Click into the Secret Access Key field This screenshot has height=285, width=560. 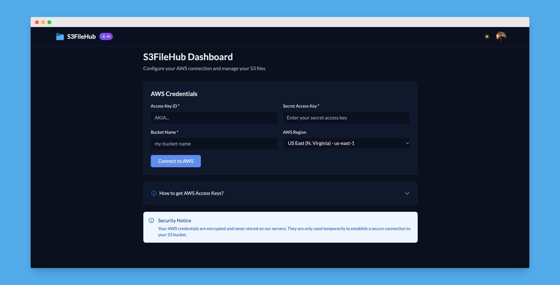pyautogui.click(x=346, y=118)
